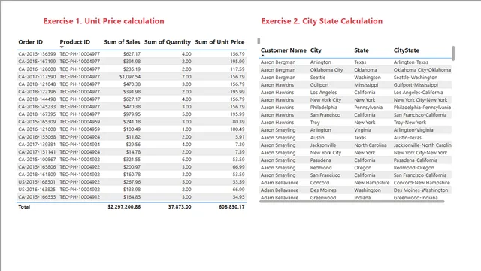
Task: Click the $2,297,200.86 total sales
Action: pos(124,207)
